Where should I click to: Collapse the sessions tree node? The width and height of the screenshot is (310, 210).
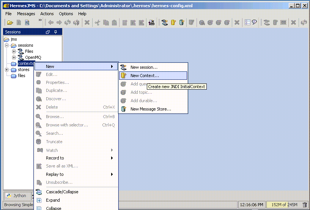tap(6, 45)
